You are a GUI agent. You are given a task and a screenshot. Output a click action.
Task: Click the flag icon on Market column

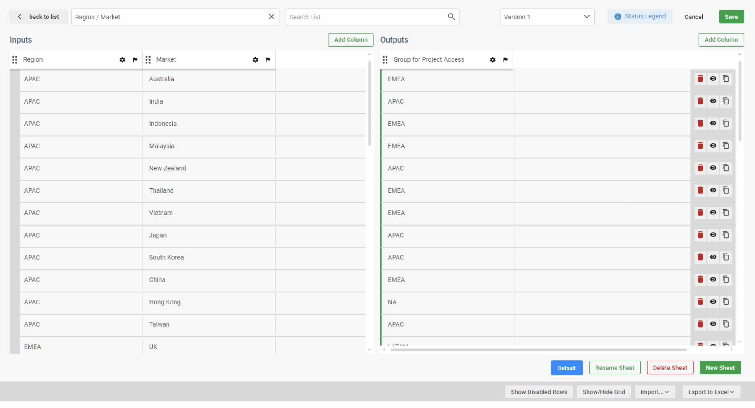click(x=268, y=60)
